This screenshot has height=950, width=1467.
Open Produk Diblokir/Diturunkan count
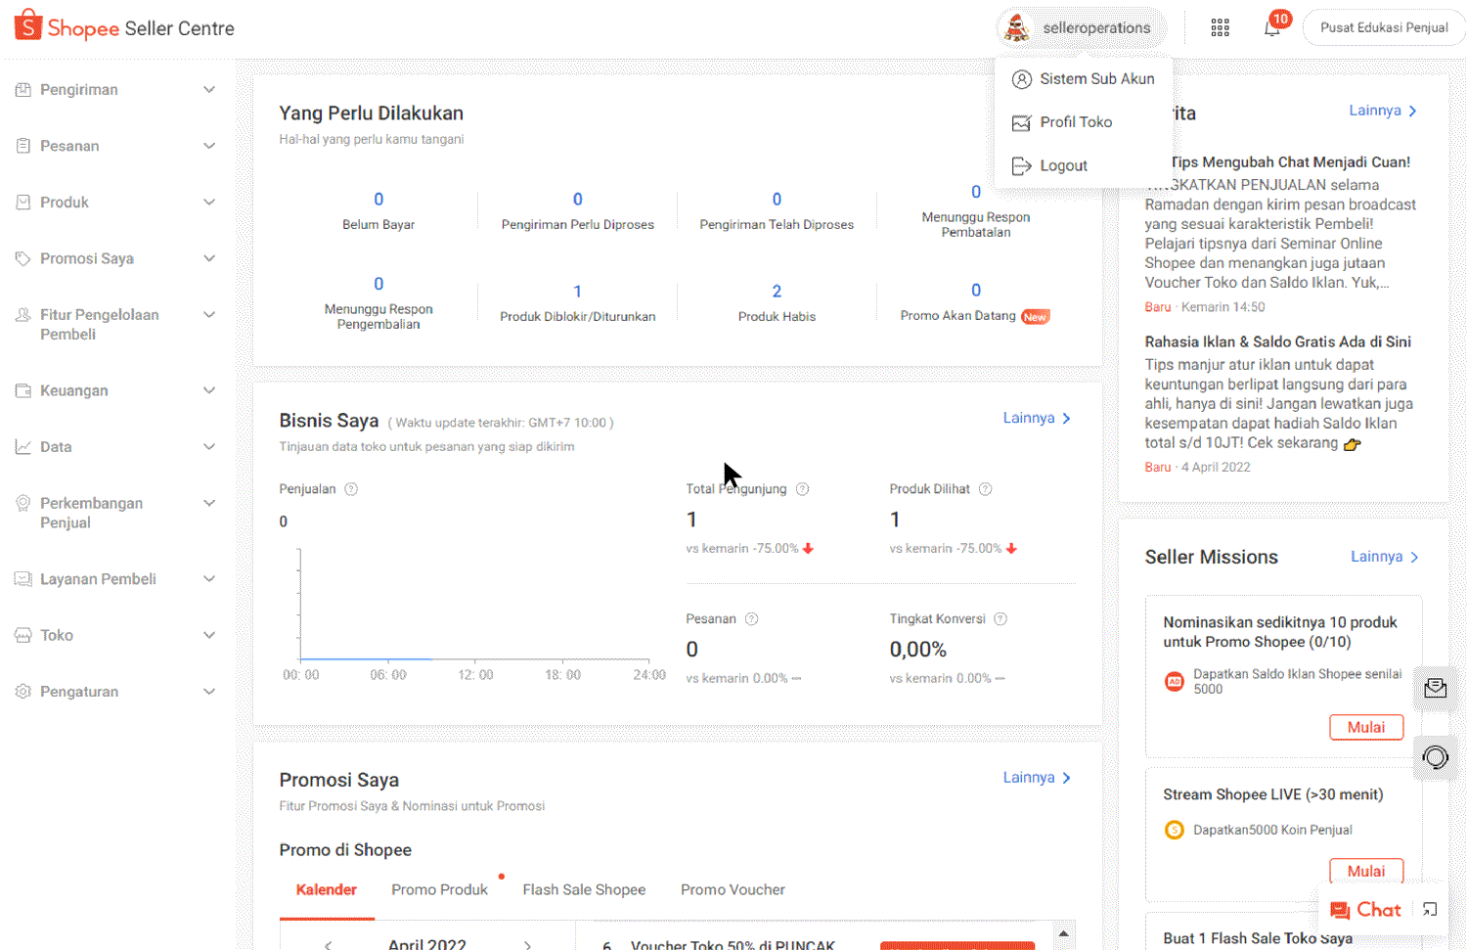tap(577, 292)
